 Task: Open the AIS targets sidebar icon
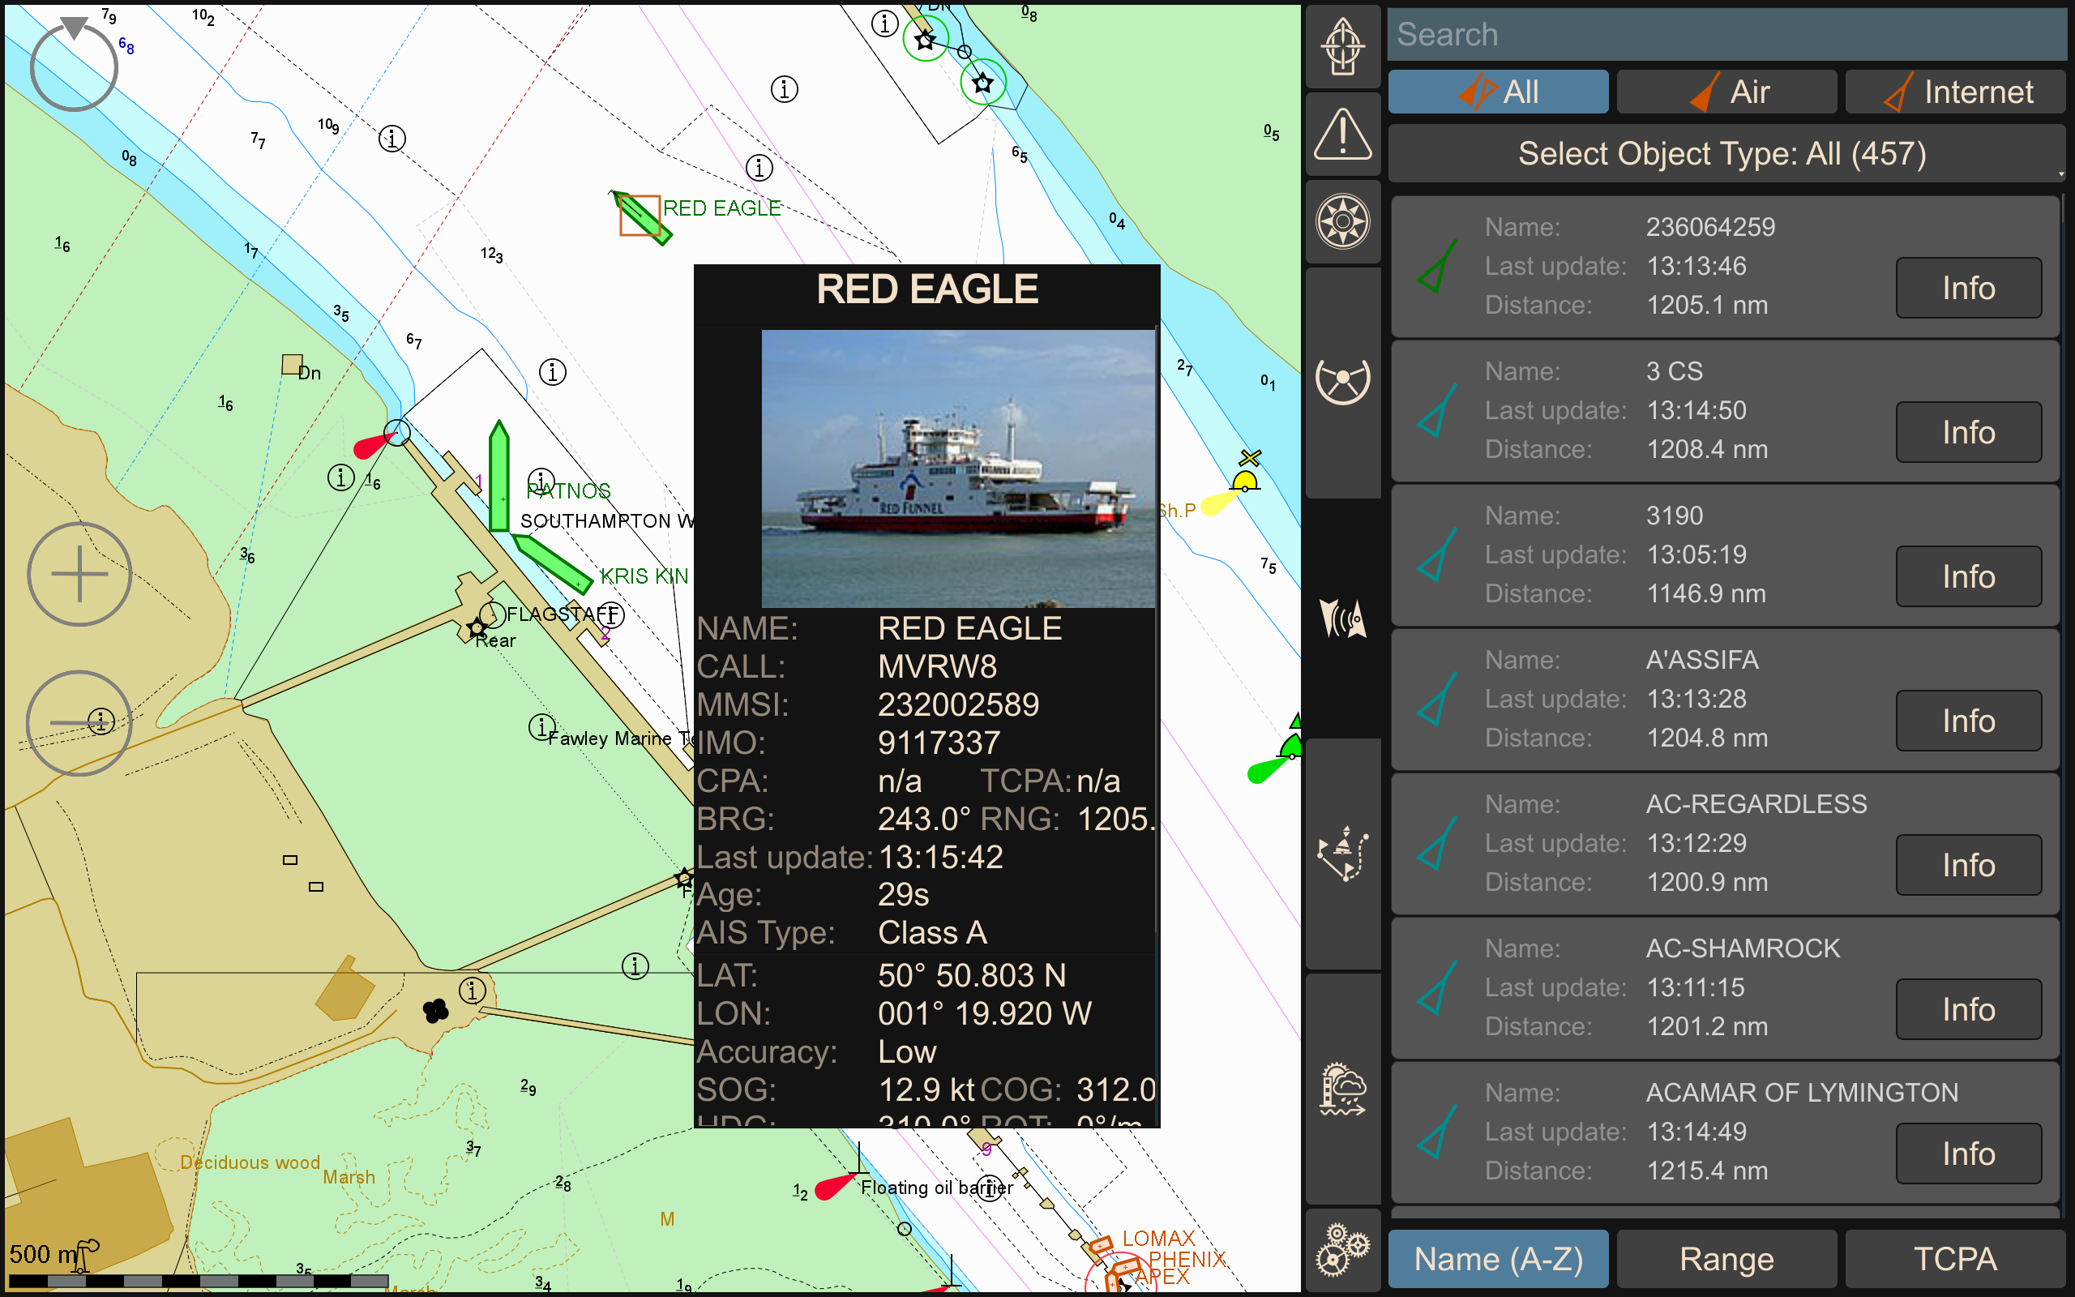tap(1342, 619)
